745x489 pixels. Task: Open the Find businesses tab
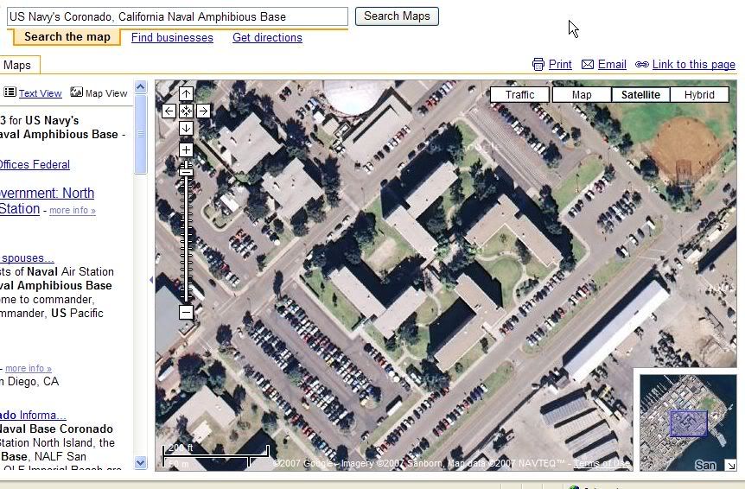(x=172, y=38)
